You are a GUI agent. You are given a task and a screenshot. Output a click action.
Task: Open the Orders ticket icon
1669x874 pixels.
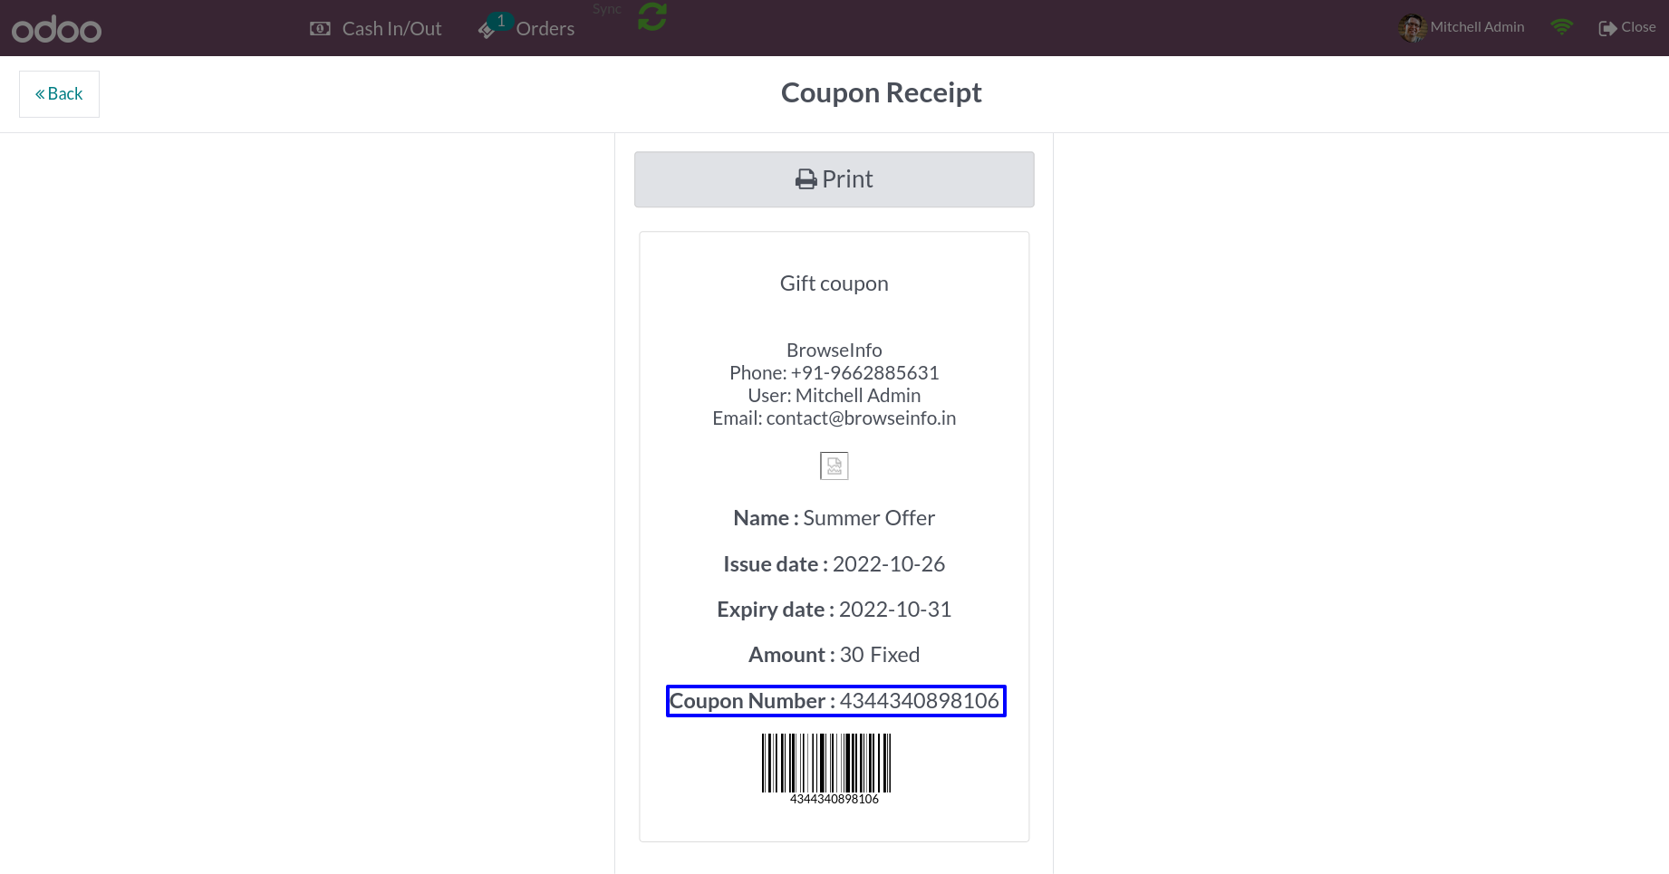point(487,31)
